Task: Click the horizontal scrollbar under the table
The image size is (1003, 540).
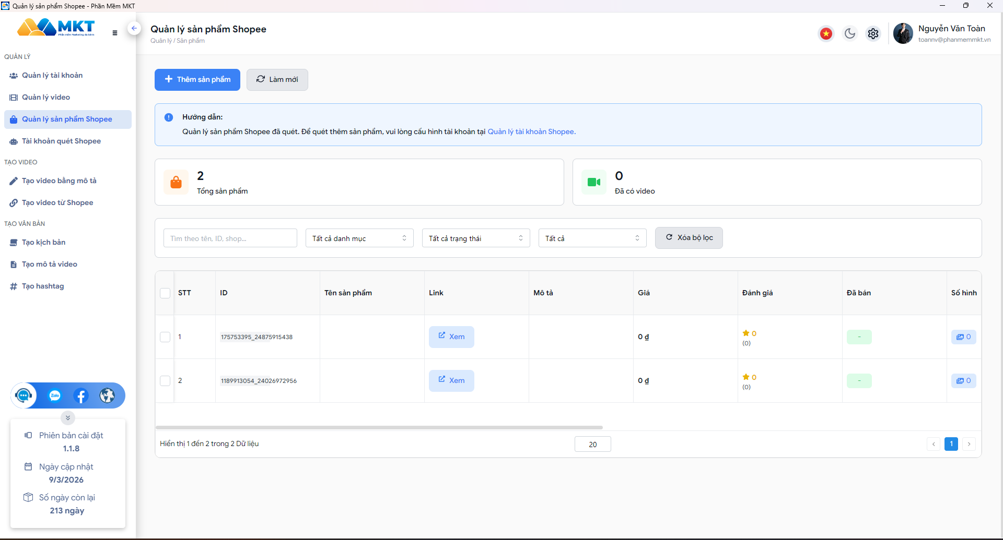Action: point(379,427)
